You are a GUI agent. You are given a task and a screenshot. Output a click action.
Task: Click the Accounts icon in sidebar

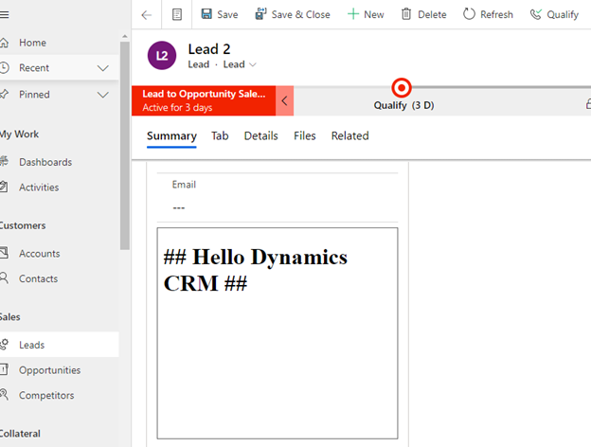click(x=4, y=253)
